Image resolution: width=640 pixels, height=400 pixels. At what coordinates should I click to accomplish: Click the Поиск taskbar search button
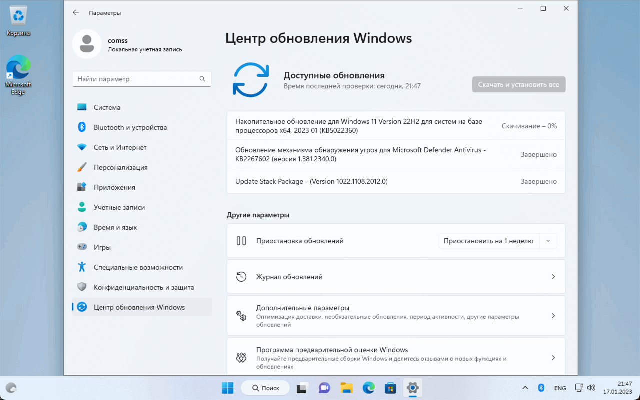[265, 388]
